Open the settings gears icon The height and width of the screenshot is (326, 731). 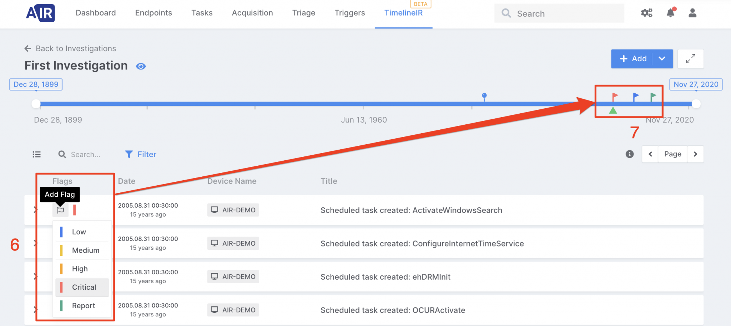tap(646, 13)
